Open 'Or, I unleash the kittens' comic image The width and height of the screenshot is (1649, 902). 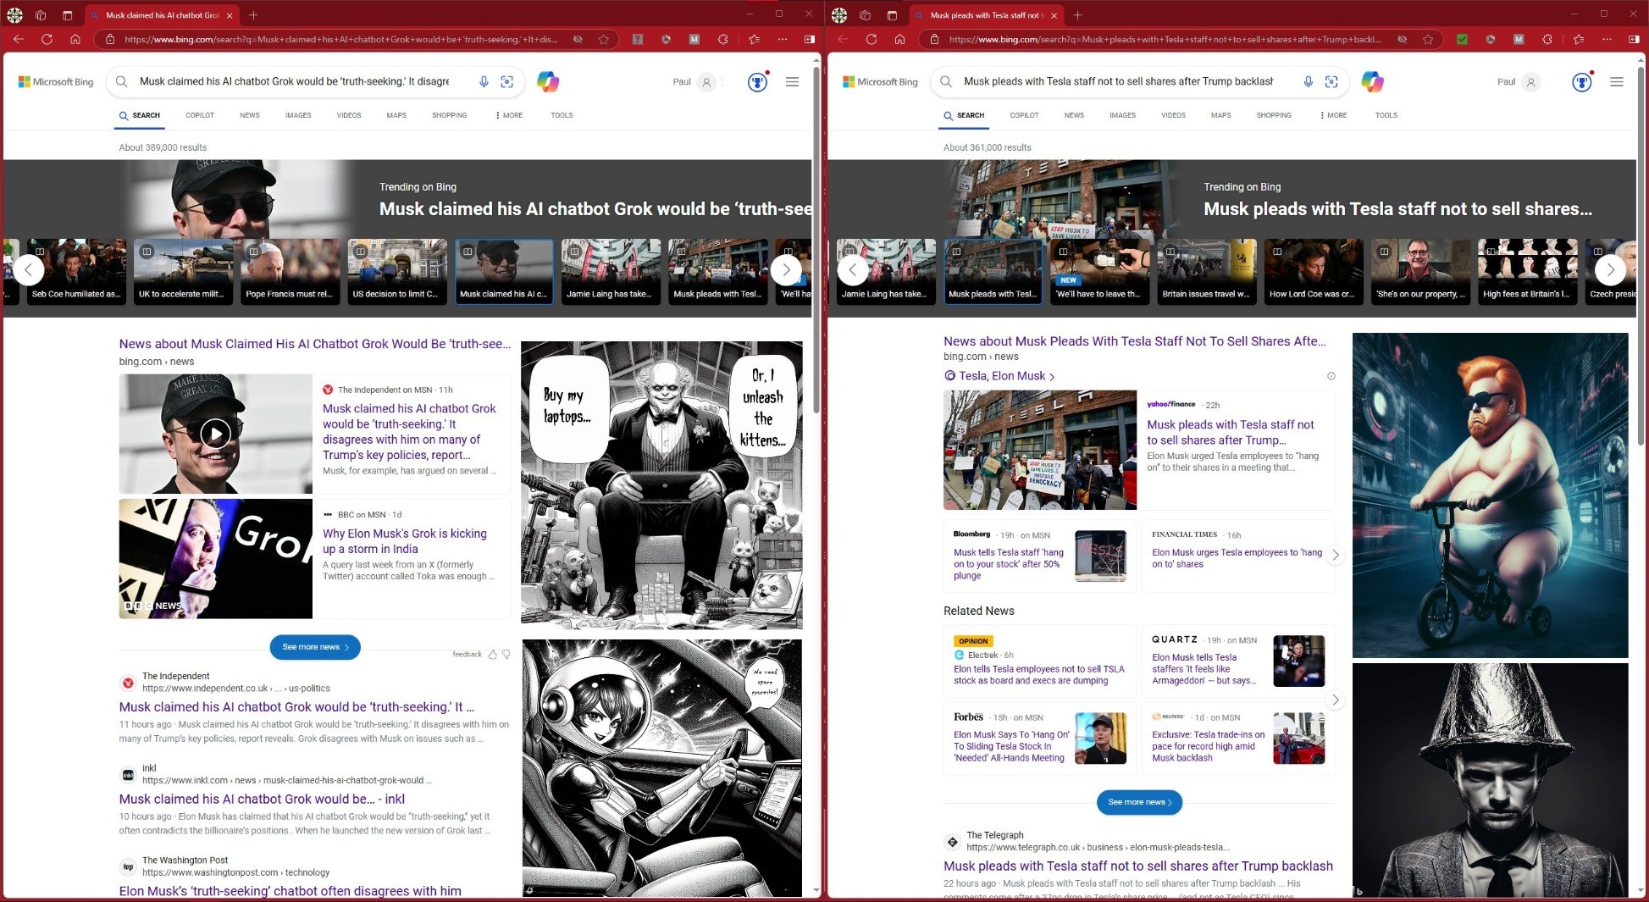[x=661, y=484]
